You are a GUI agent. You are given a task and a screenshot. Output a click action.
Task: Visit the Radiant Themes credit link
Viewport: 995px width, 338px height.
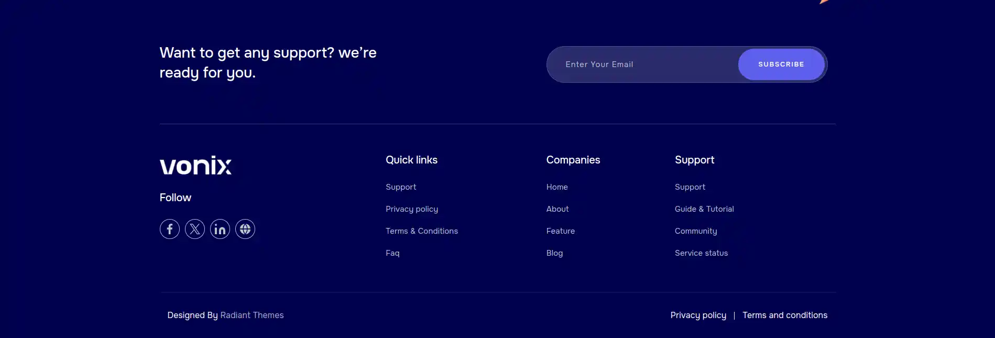click(x=252, y=315)
